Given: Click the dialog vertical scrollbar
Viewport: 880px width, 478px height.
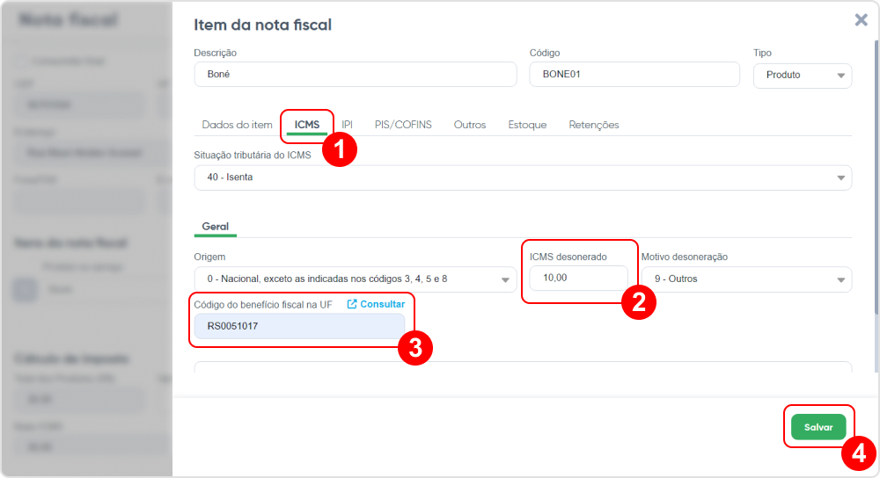Looking at the screenshot, I should click(x=876, y=177).
